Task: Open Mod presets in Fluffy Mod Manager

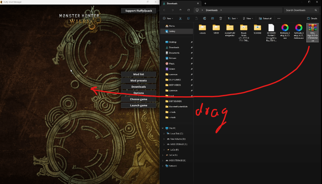Action: [139, 80]
